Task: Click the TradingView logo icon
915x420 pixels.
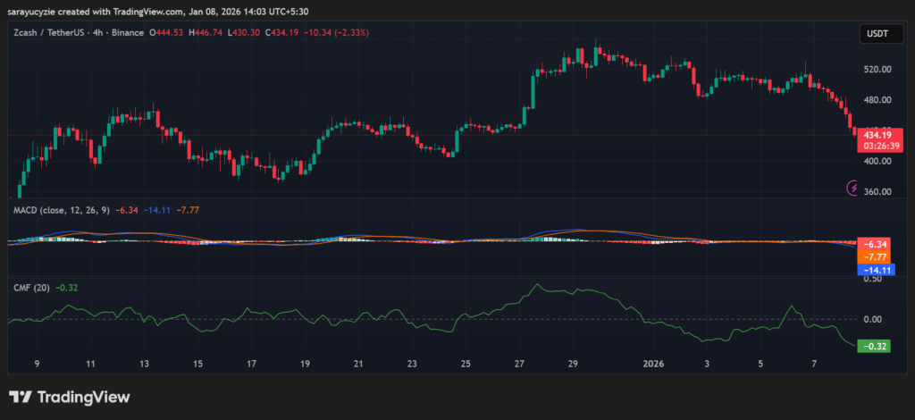Action: tap(22, 397)
